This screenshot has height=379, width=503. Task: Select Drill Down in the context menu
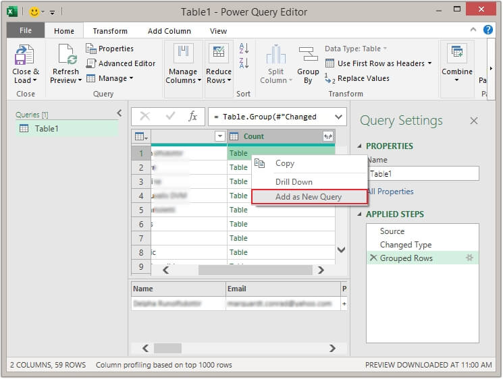[294, 182]
